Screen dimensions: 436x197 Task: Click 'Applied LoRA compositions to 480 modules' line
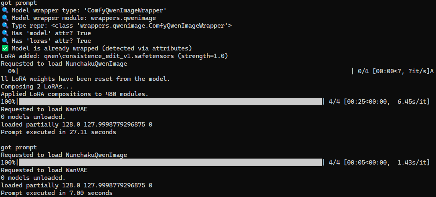75,94
